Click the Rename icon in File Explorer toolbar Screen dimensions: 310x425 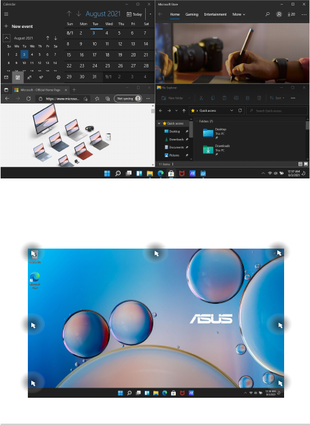click(236, 98)
